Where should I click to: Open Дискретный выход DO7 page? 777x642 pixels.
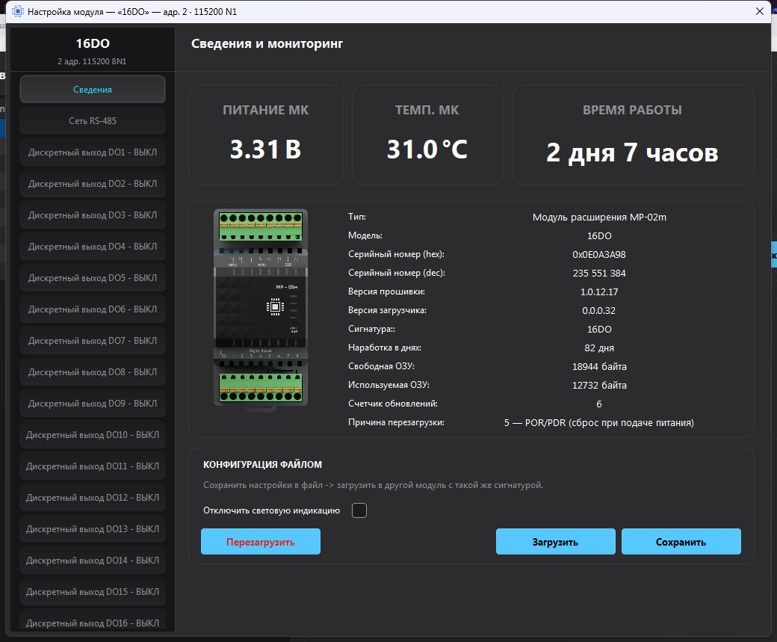(93, 341)
